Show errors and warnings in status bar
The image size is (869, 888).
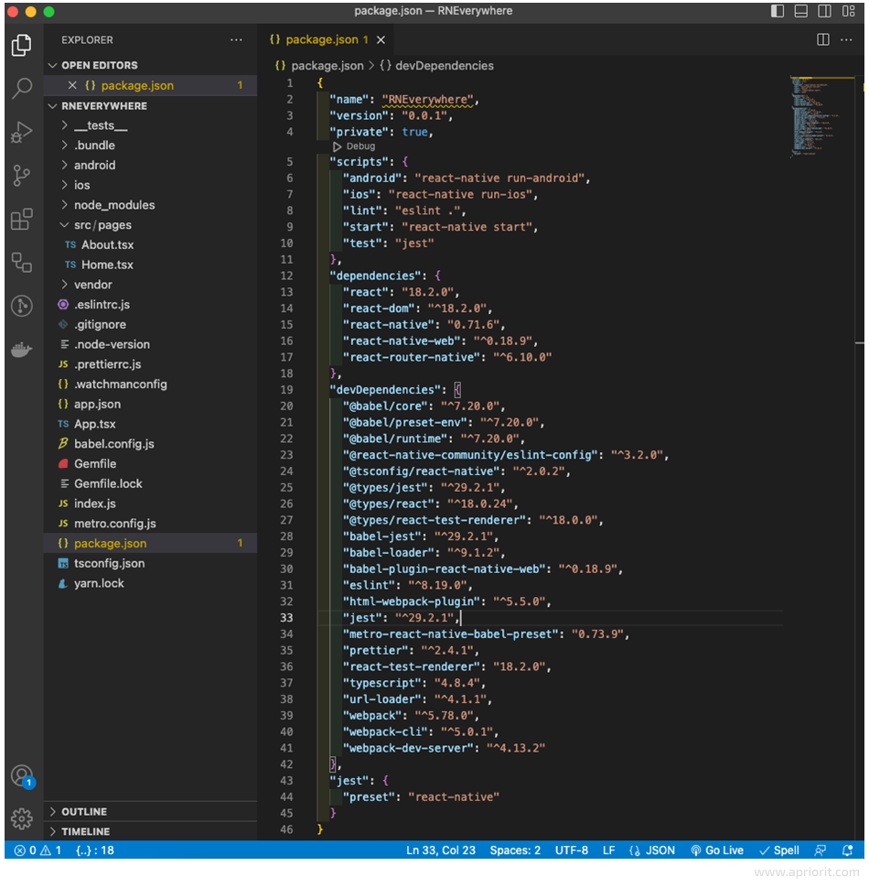pyautogui.click(x=38, y=850)
